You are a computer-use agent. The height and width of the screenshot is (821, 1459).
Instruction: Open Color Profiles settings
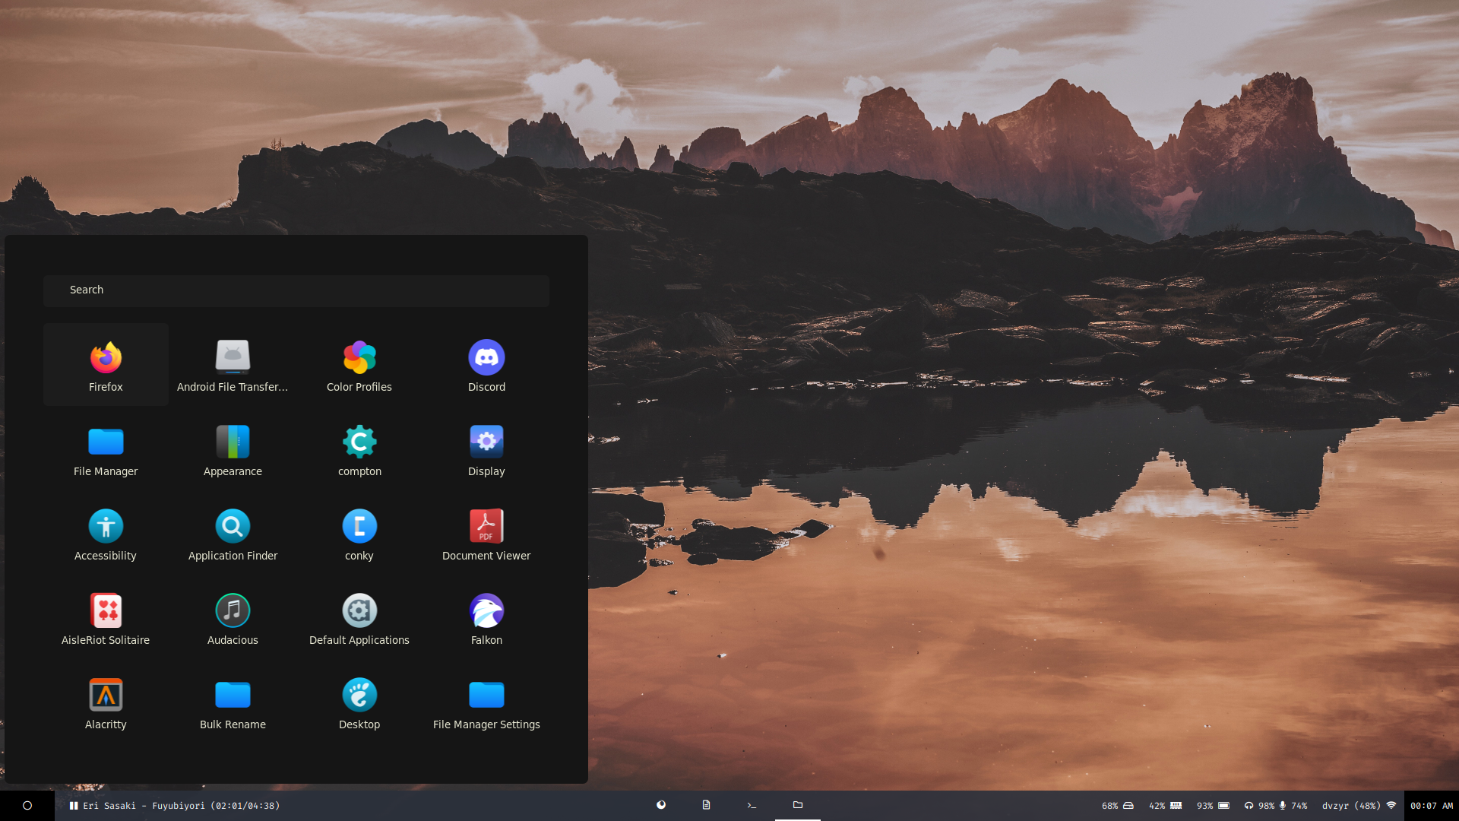[x=359, y=365]
